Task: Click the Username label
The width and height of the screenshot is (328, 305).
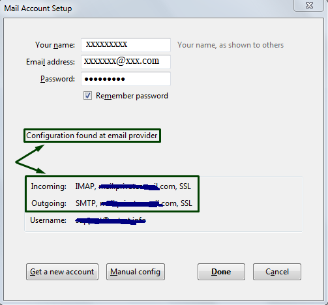Action: pyautogui.click(x=48, y=220)
